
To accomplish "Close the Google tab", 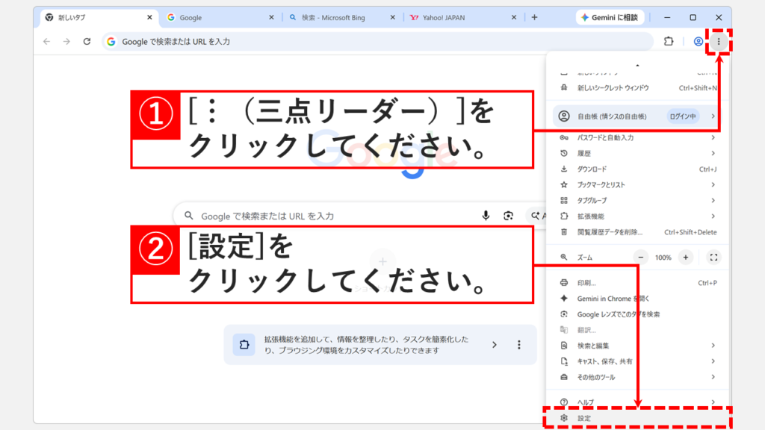I will coord(271,18).
